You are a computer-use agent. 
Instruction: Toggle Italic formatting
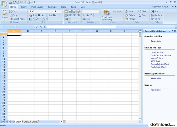click(43, 15)
